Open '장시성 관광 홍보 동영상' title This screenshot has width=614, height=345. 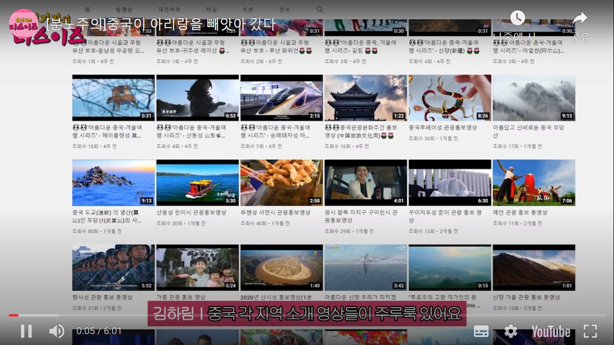click(x=102, y=297)
